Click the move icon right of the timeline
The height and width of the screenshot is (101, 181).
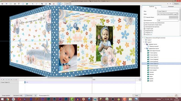[140, 80]
